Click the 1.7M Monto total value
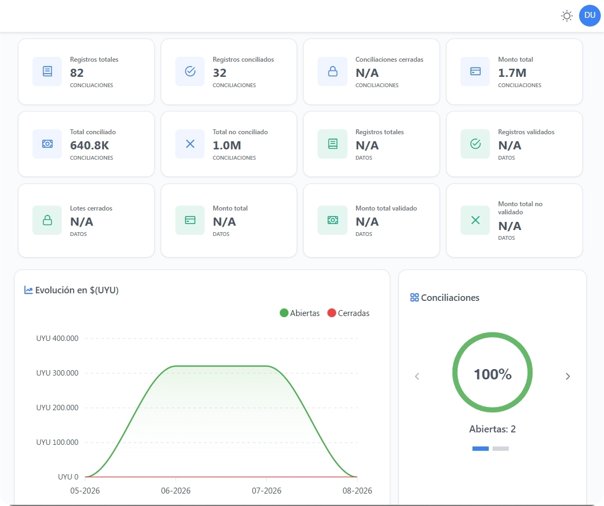Image resolution: width=604 pixels, height=506 pixels. coord(512,73)
